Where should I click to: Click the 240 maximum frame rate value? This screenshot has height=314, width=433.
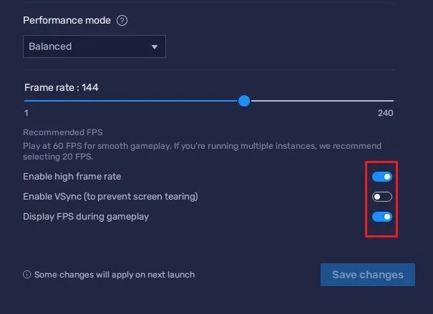[386, 113]
